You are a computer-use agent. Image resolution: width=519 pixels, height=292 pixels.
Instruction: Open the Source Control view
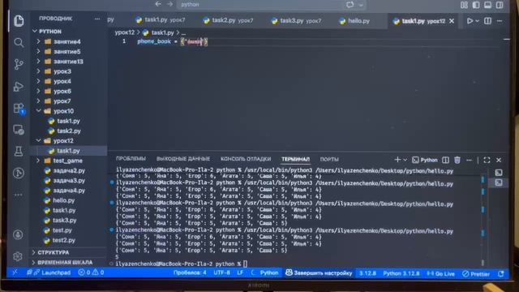pyautogui.click(x=19, y=64)
